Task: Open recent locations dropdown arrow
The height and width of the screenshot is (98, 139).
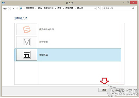Action: click(x=14, y=8)
